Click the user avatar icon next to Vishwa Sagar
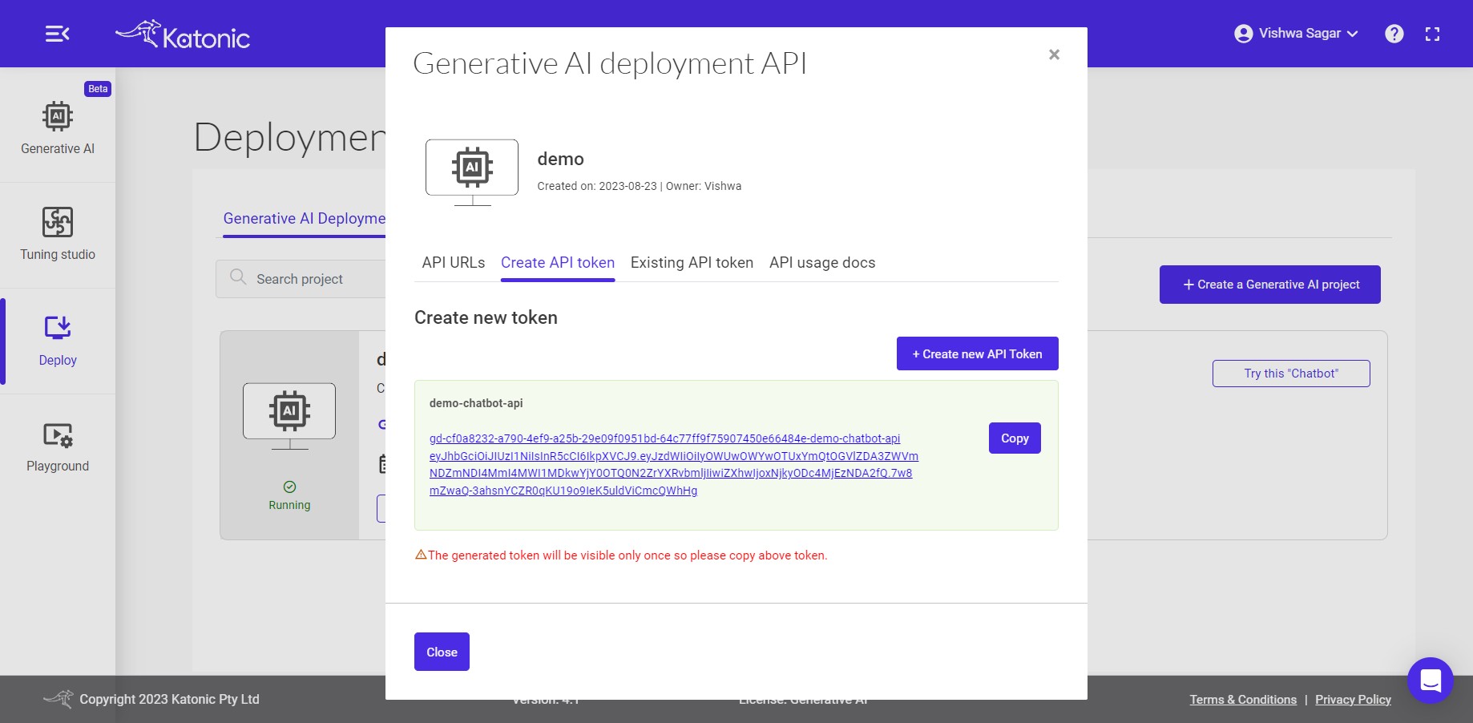 [1243, 34]
